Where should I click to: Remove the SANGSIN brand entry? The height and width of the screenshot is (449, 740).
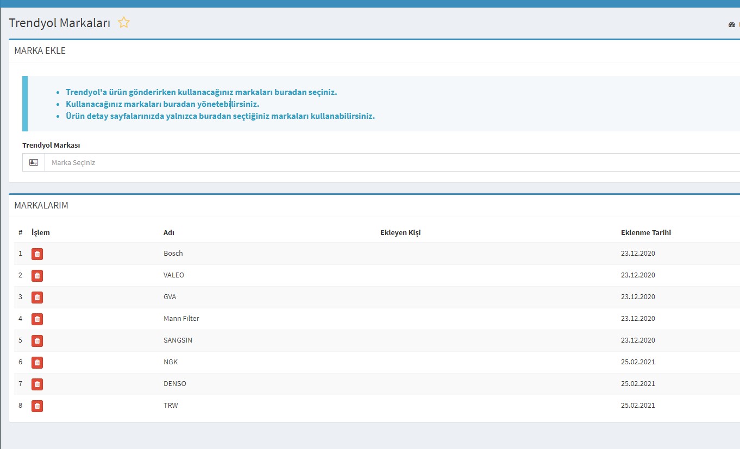[37, 340]
